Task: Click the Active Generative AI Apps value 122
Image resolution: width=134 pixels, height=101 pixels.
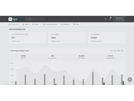Action: 13,38
